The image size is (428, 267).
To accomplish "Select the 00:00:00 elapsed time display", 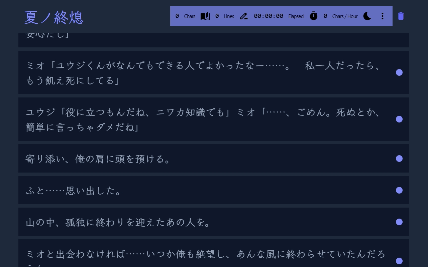I will (x=269, y=16).
